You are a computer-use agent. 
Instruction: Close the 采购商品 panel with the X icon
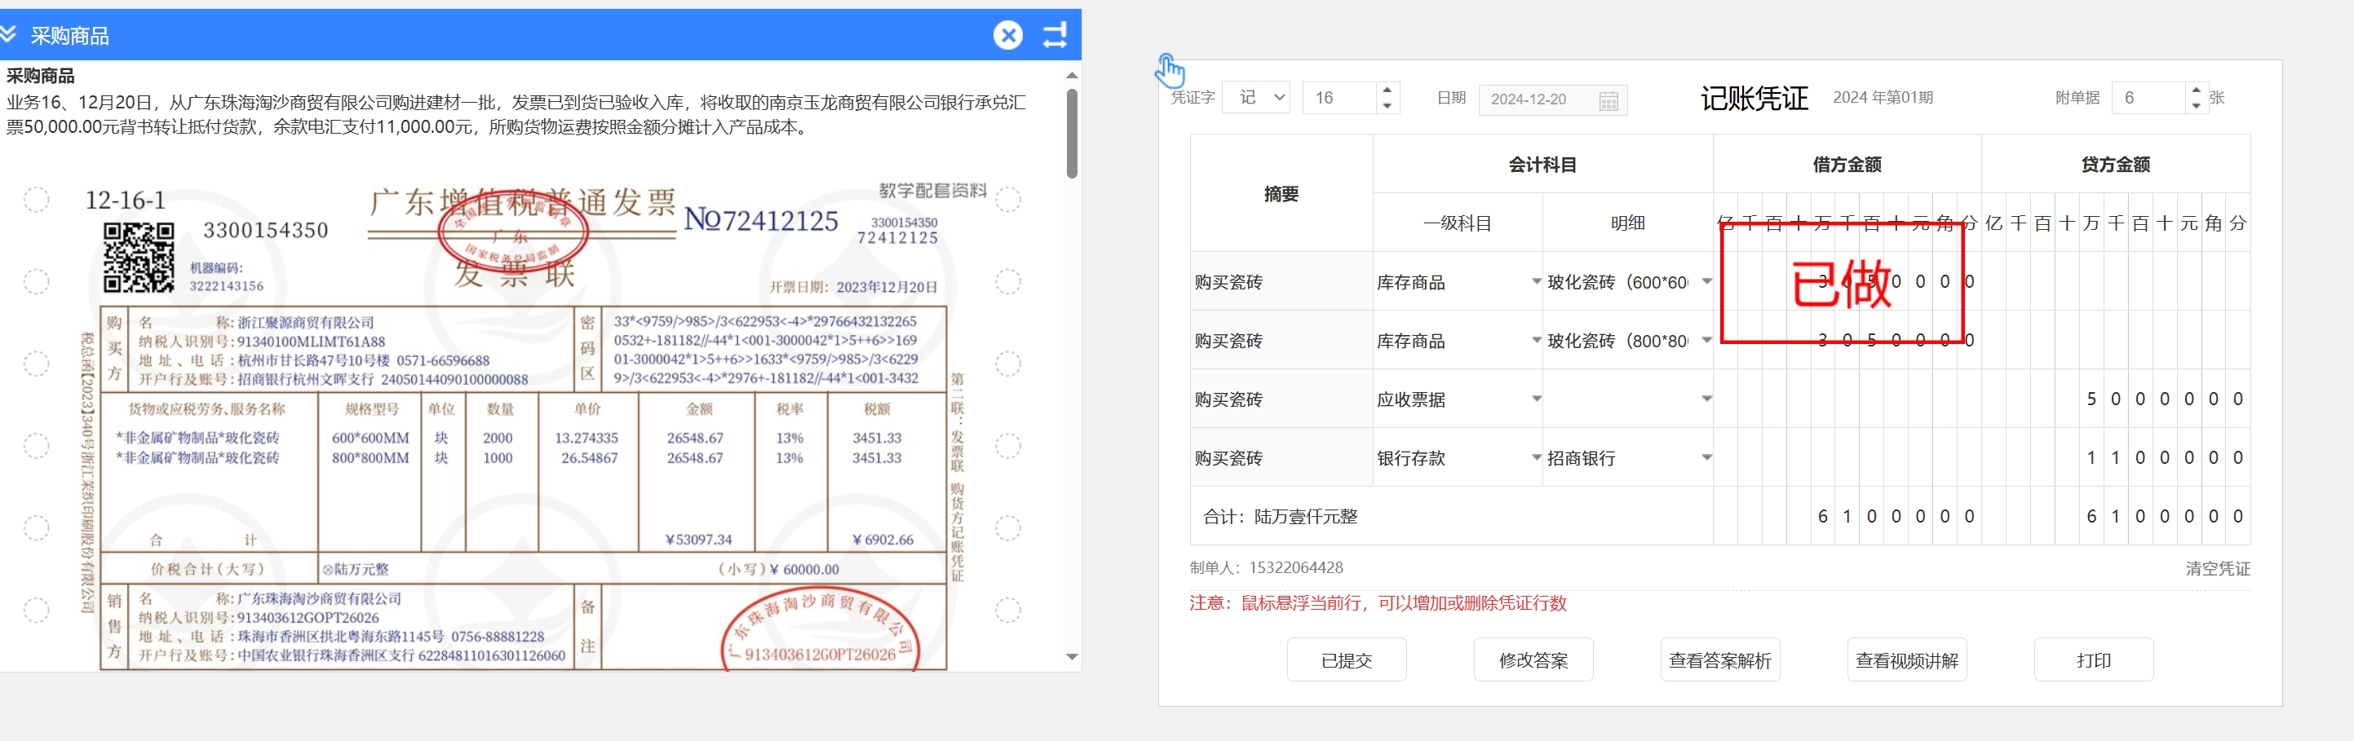[x=1008, y=36]
